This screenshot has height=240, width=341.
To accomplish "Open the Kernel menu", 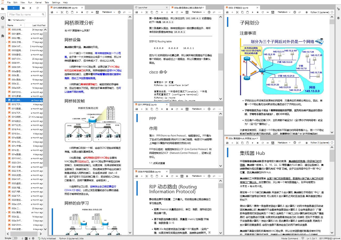I will pos(38,2).
